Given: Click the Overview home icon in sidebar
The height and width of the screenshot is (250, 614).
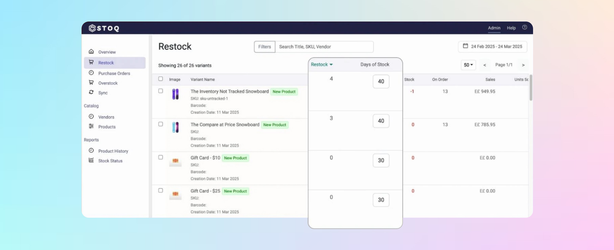Looking at the screenshot, I should coord(91,51).
